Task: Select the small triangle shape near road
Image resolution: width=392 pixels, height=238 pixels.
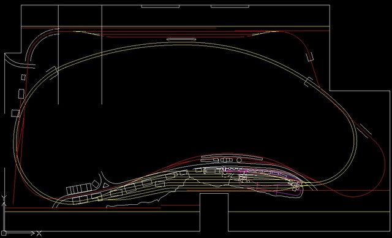Action: point(106,185)
